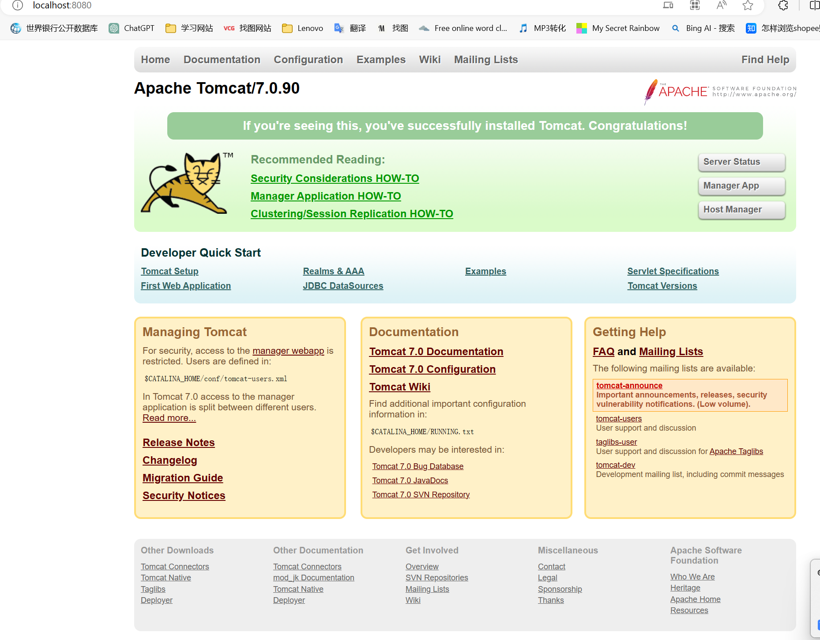This screenshot has height=640, width=820.
Task: Open Security Considerations HOW-TO link
Action: coord(335,178)
